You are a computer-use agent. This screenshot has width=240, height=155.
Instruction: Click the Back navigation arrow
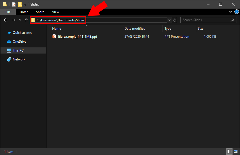tap(6, 20)
